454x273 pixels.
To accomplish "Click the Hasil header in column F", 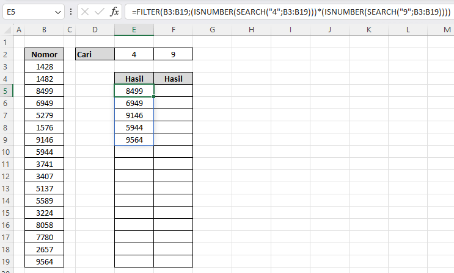I will coord(173,79).
